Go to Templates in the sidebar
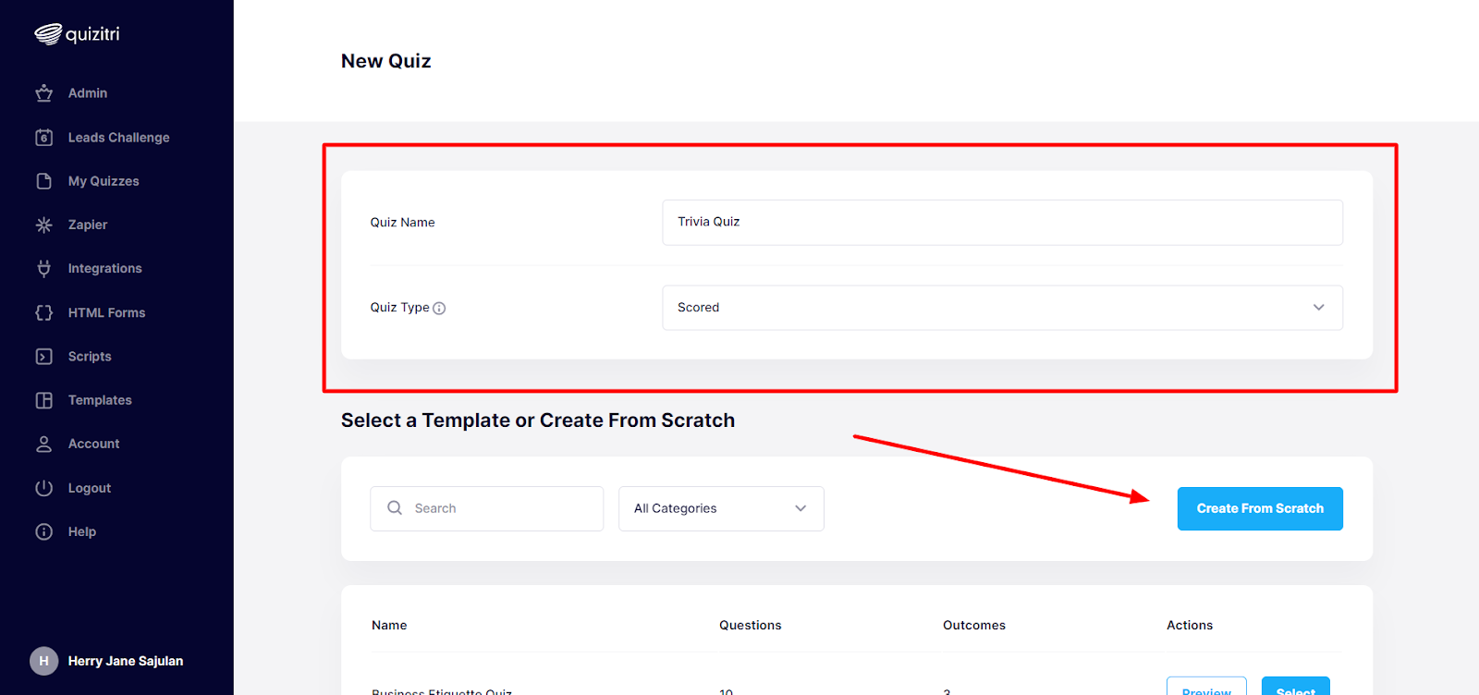Viewport: 1479px width, 695px height. pos(100,400)
